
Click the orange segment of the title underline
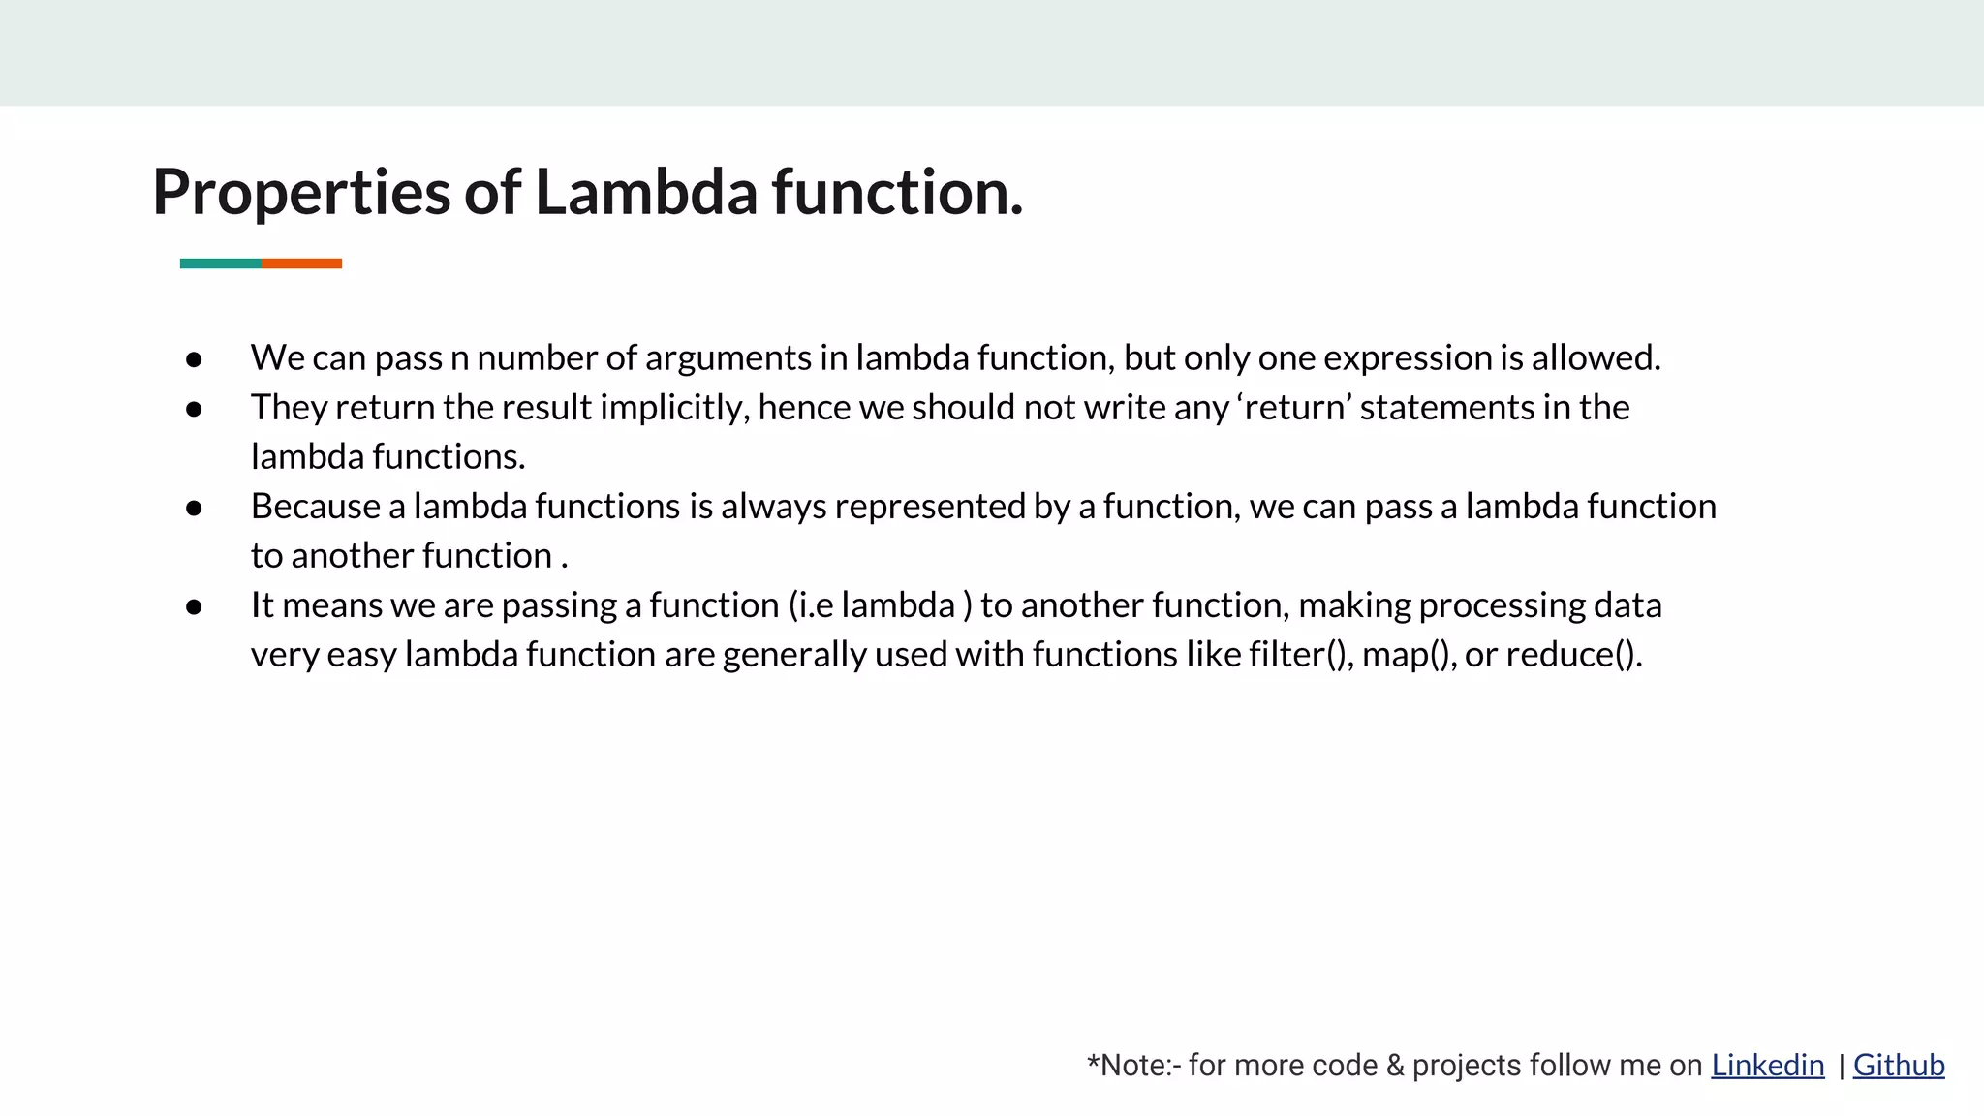point(301,263)
